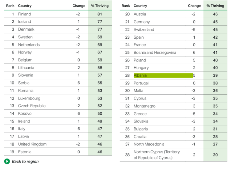Click the rank number 38 cell
Image resolution: width=239 pixels, height=170 pixels.
tap(127, 155)
